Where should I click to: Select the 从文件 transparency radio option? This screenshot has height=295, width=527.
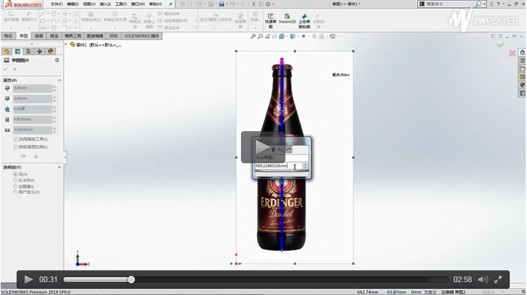[x=15, y=180]
